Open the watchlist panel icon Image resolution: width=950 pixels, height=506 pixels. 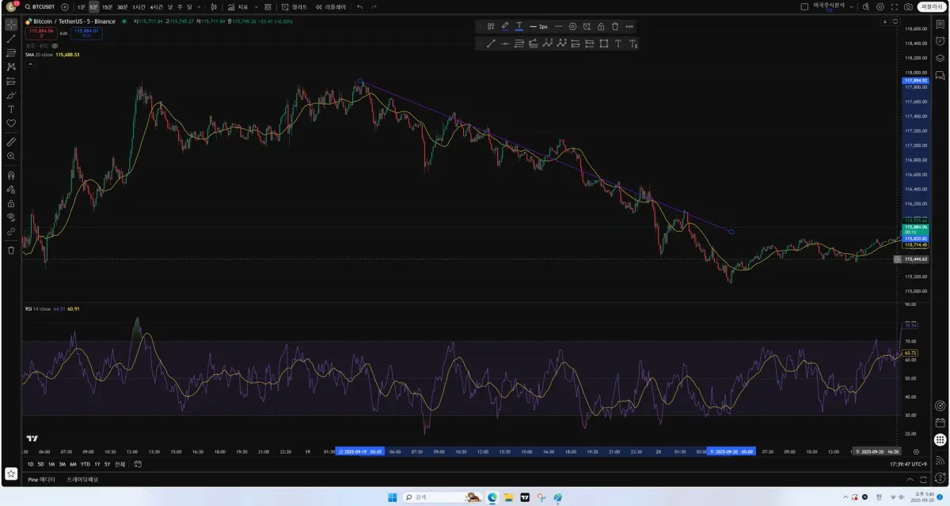pyautogui.click(x=940, y=24)
